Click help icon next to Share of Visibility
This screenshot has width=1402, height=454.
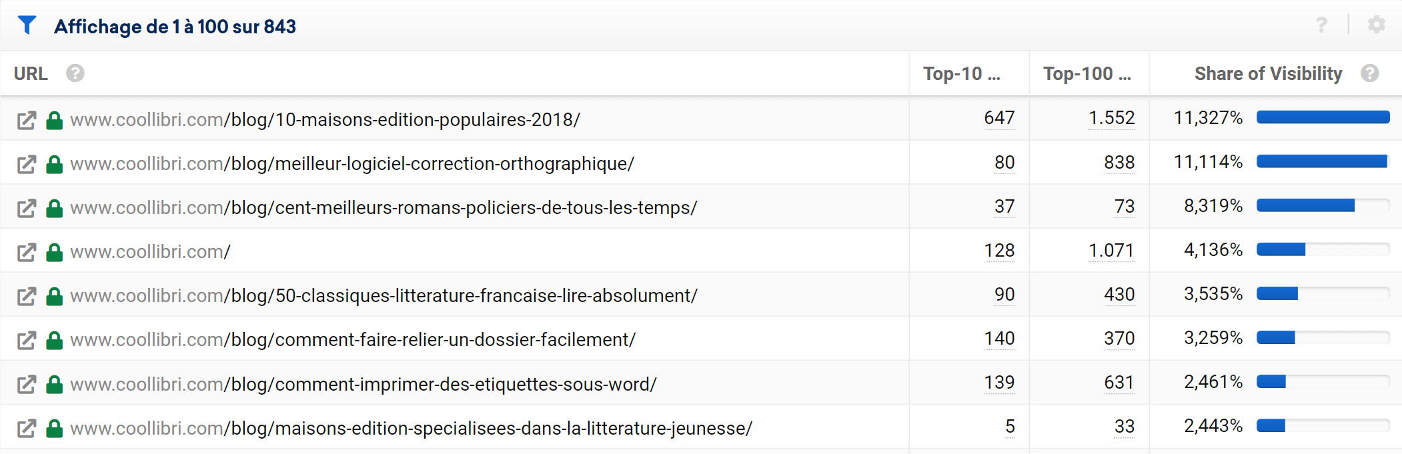tap(1370, 73)
